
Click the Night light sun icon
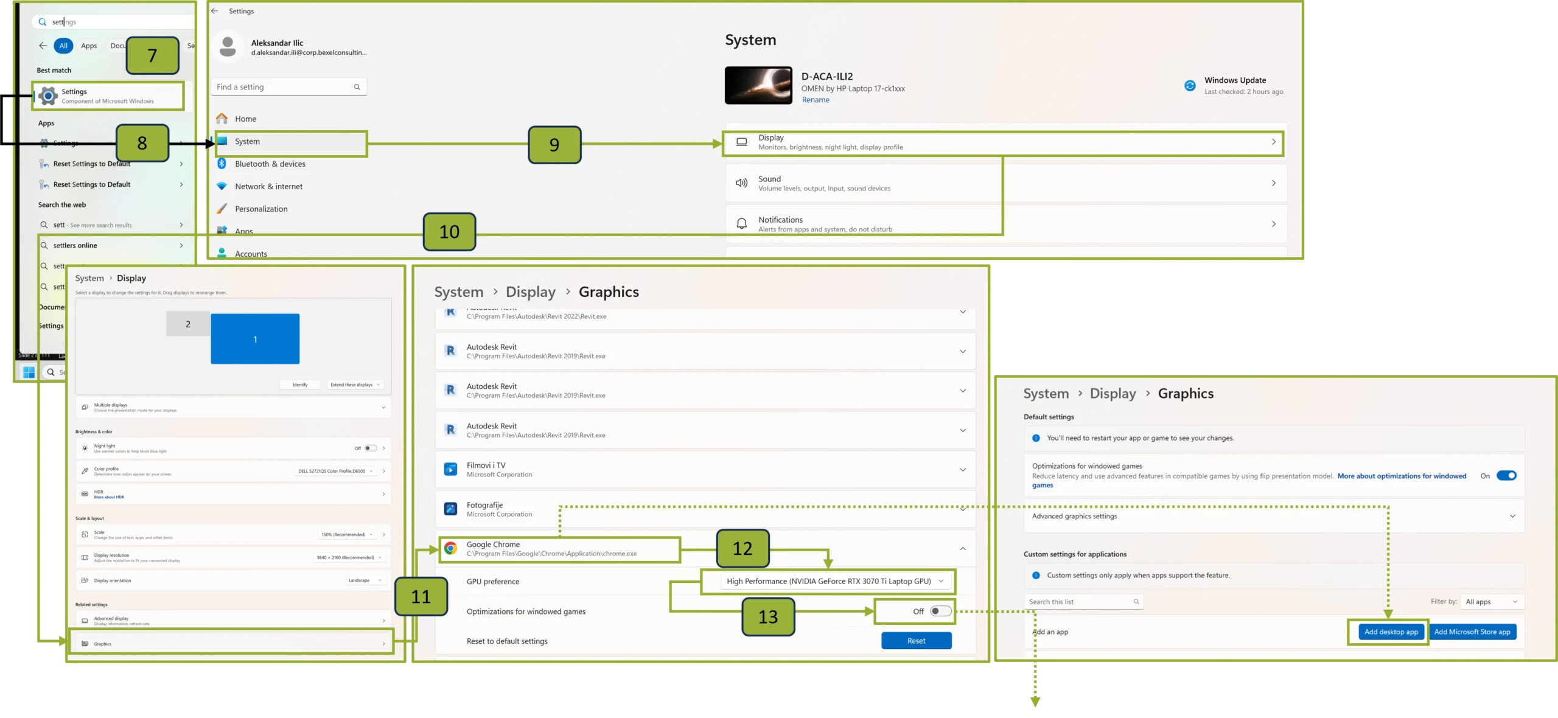pos(85,448)
